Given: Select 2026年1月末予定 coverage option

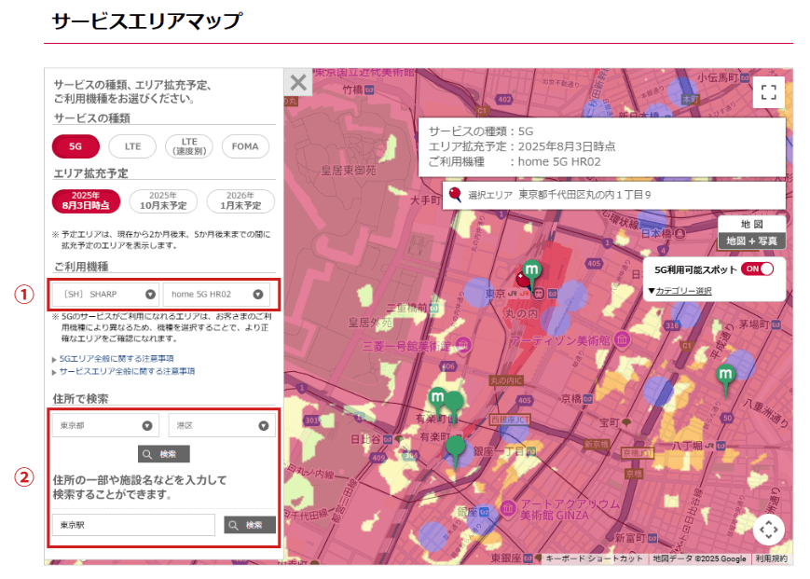Looking at the screenshot, I should coord(240,200).
